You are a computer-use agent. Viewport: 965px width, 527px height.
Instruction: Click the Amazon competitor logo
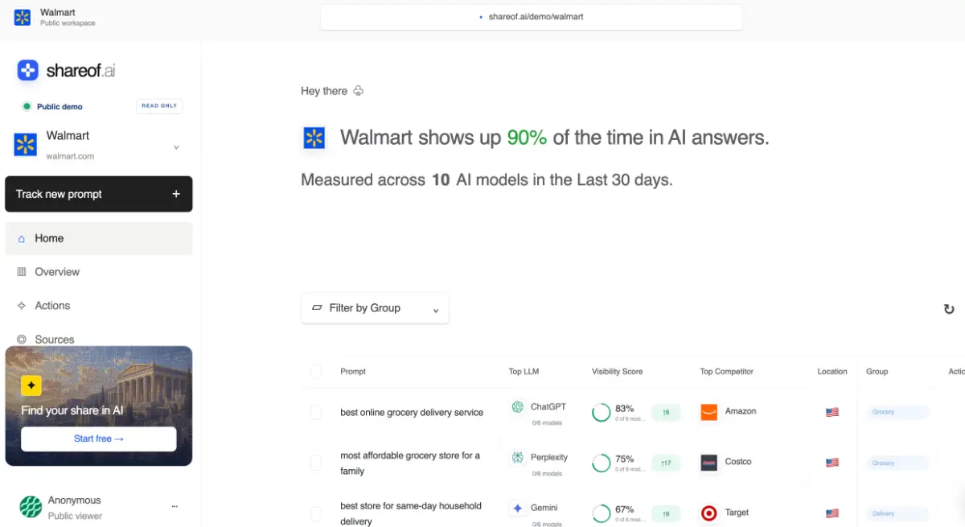click(708, 412)
